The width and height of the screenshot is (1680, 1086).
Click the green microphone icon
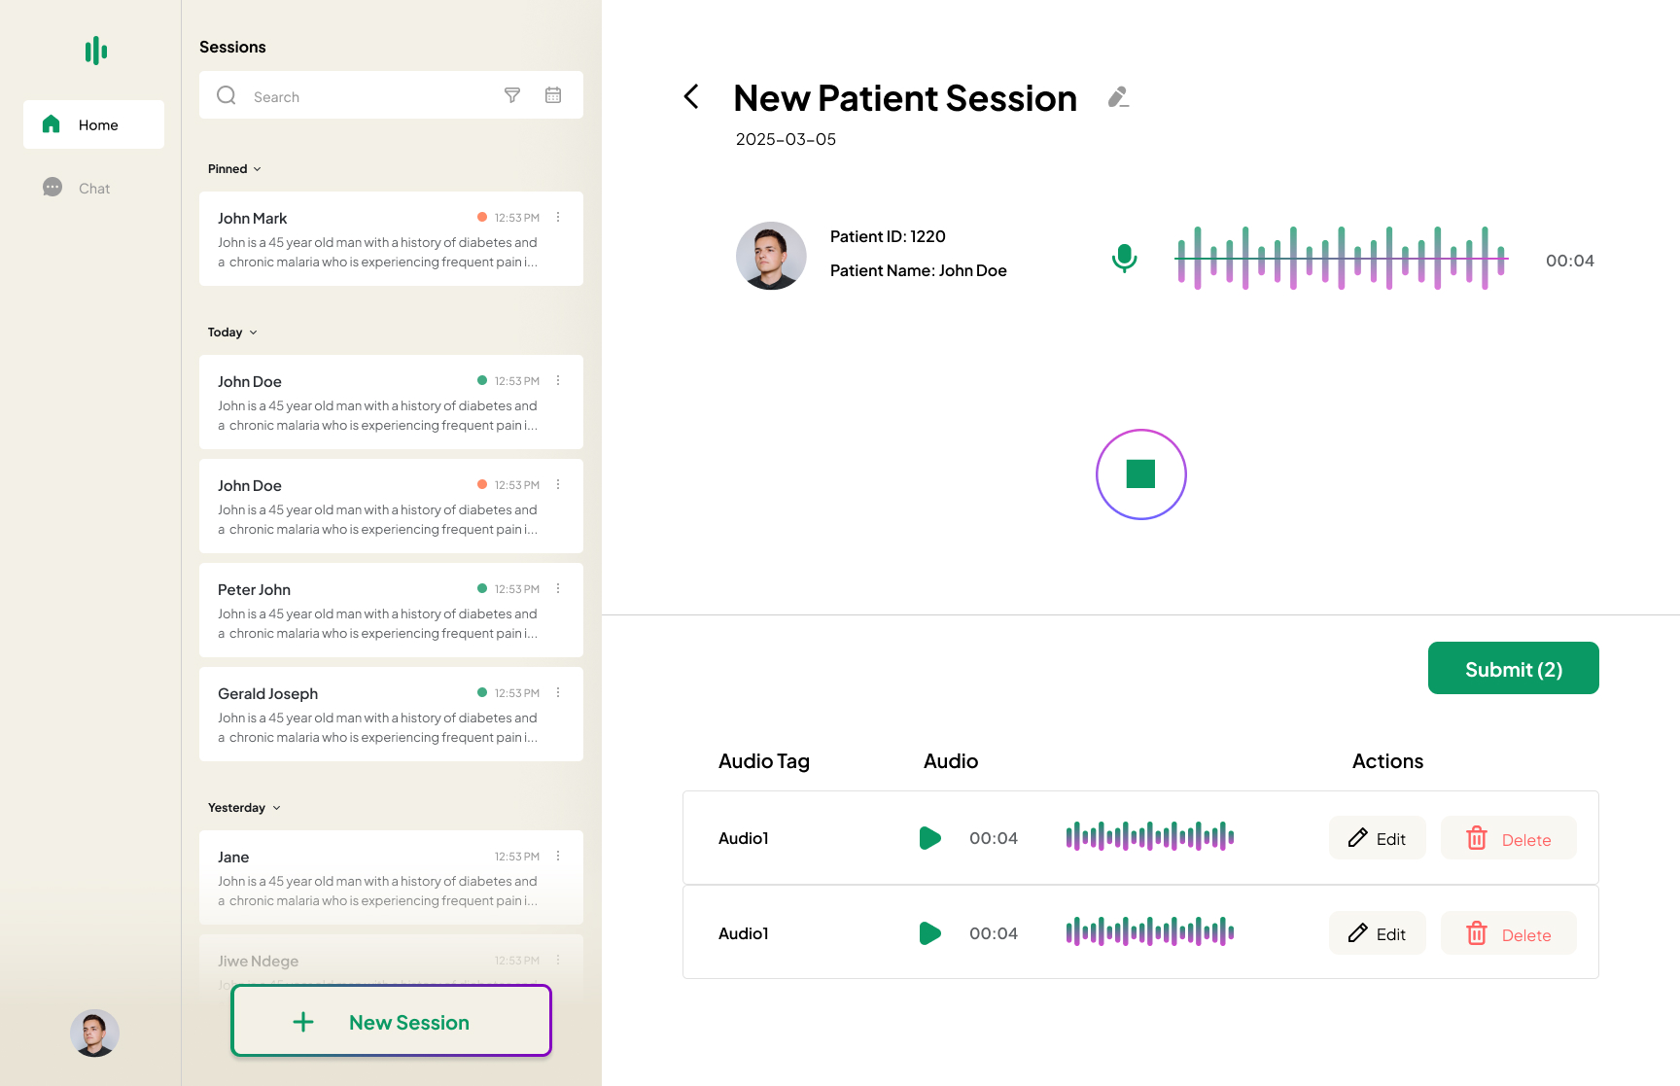click(x=1124, y=259)
